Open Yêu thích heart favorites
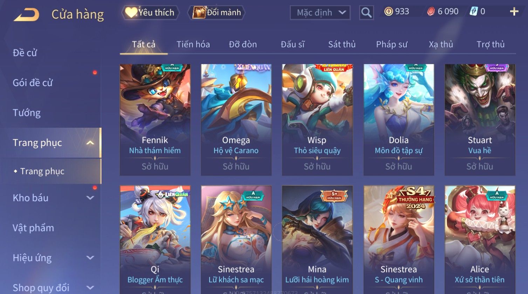The image size is (528, 294). pos(151,13)
